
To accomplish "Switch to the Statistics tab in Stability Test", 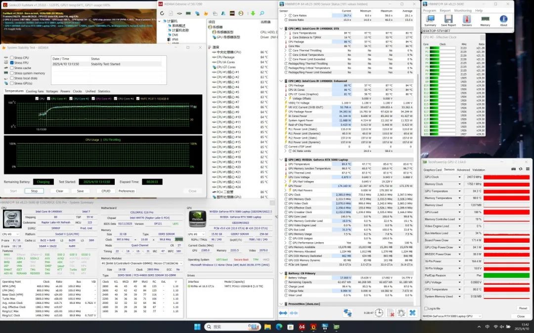I will click(x=104, y=91).
